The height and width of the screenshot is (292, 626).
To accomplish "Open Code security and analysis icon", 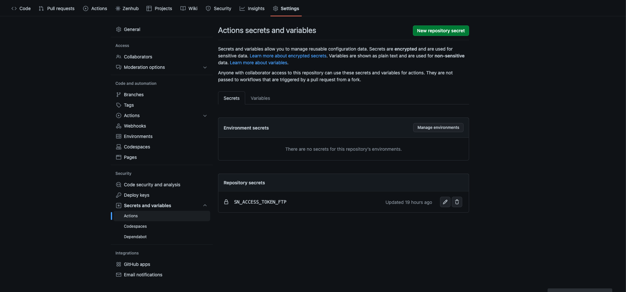I will coord(119,185).
